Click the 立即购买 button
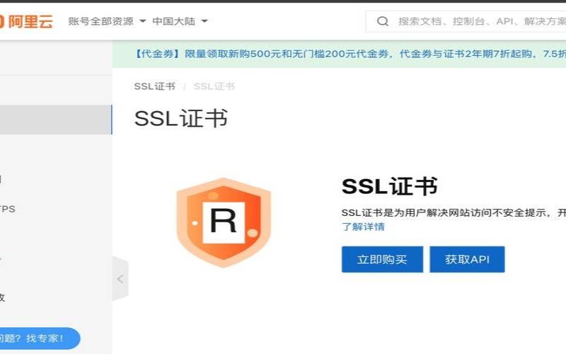Screen dimensions: 566x354 point(382,259)
